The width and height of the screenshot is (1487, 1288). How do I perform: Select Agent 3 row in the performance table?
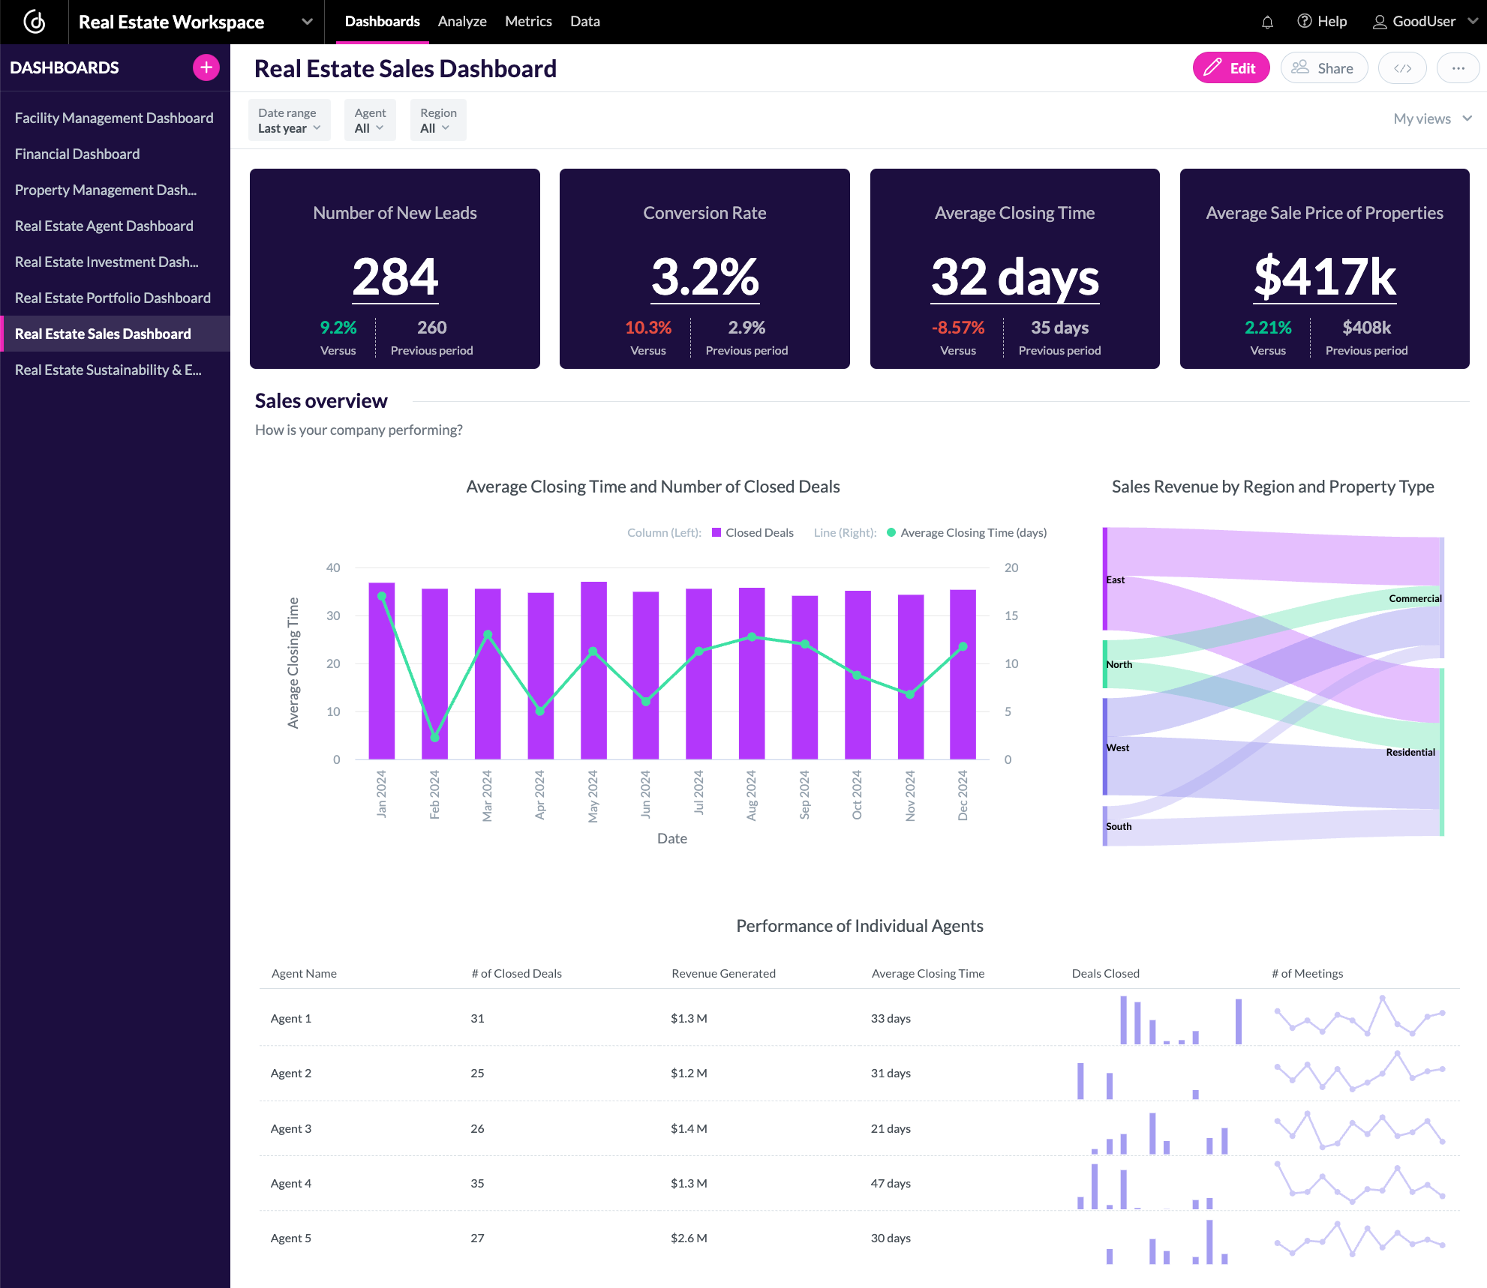291,1128
